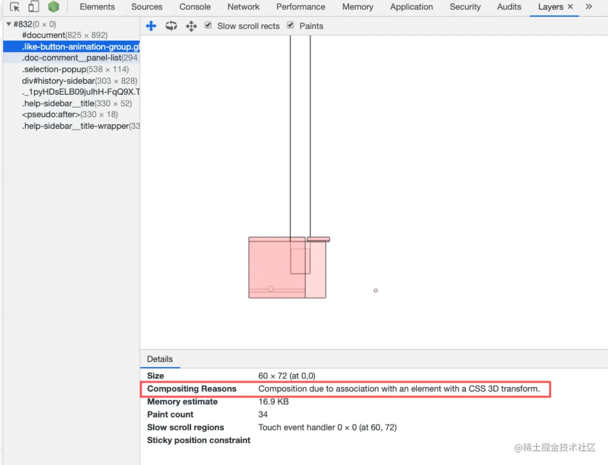
Task: Toggle the Paints checkbox
Action: (290, 25)
